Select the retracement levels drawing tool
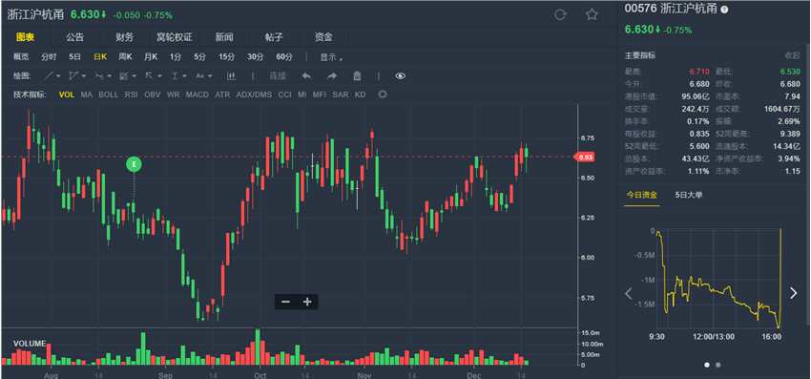The width and height of the screenshot is (811, 379). click(x=124, y=76)
